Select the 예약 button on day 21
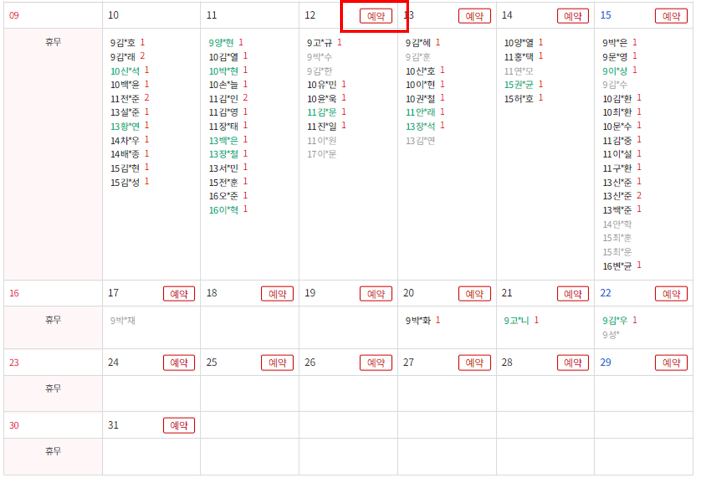The width and height of the screenshot is (701, 478). pyautogui.click(x=572, y=294)
